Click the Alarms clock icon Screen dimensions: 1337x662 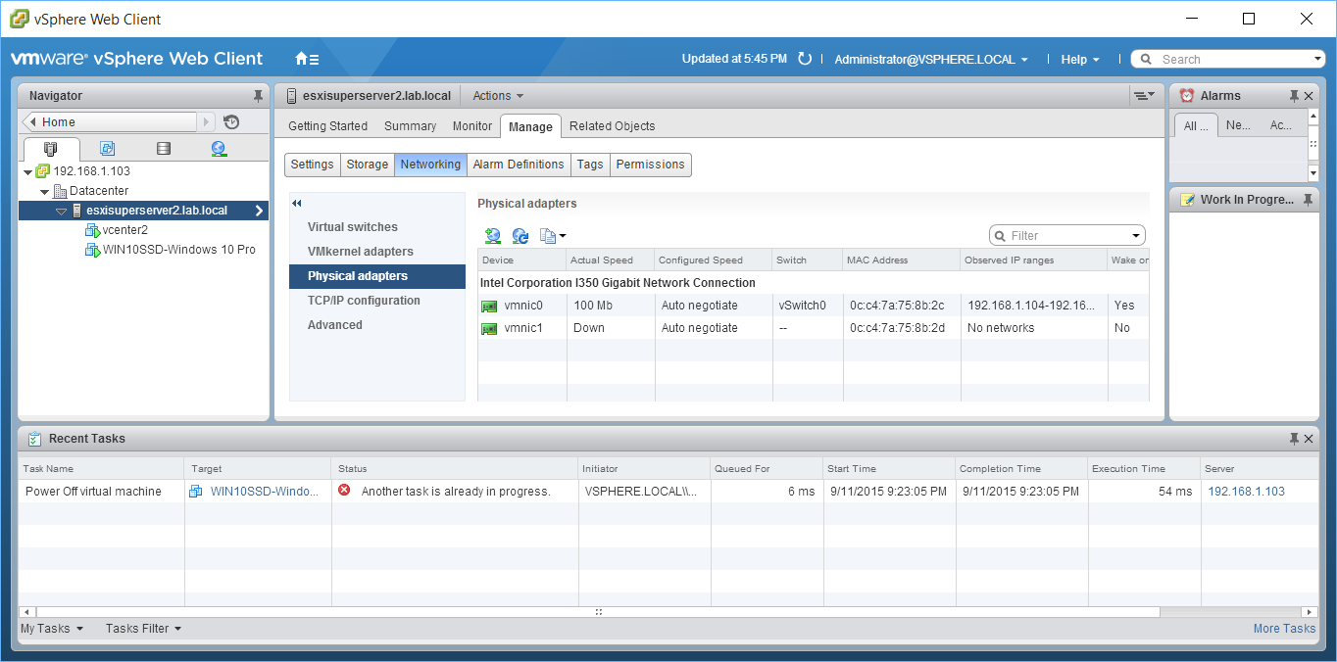point(1187,96)
